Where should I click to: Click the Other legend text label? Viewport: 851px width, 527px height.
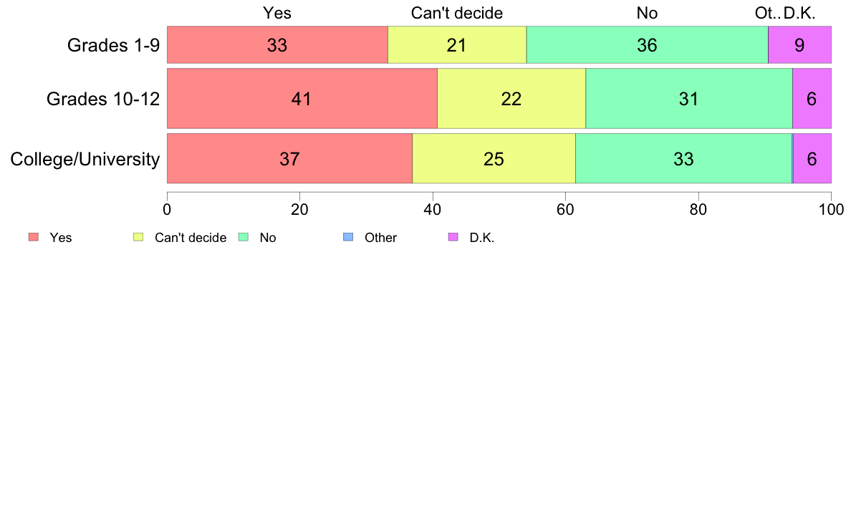(x=380, y=238)
